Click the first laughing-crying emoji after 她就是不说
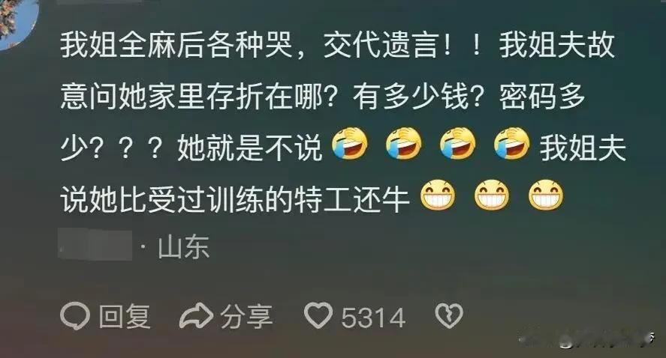This screenshot has width=666, height=358. 350,144
